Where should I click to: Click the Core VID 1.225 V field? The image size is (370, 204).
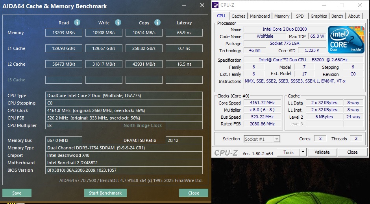coord(312,50)
